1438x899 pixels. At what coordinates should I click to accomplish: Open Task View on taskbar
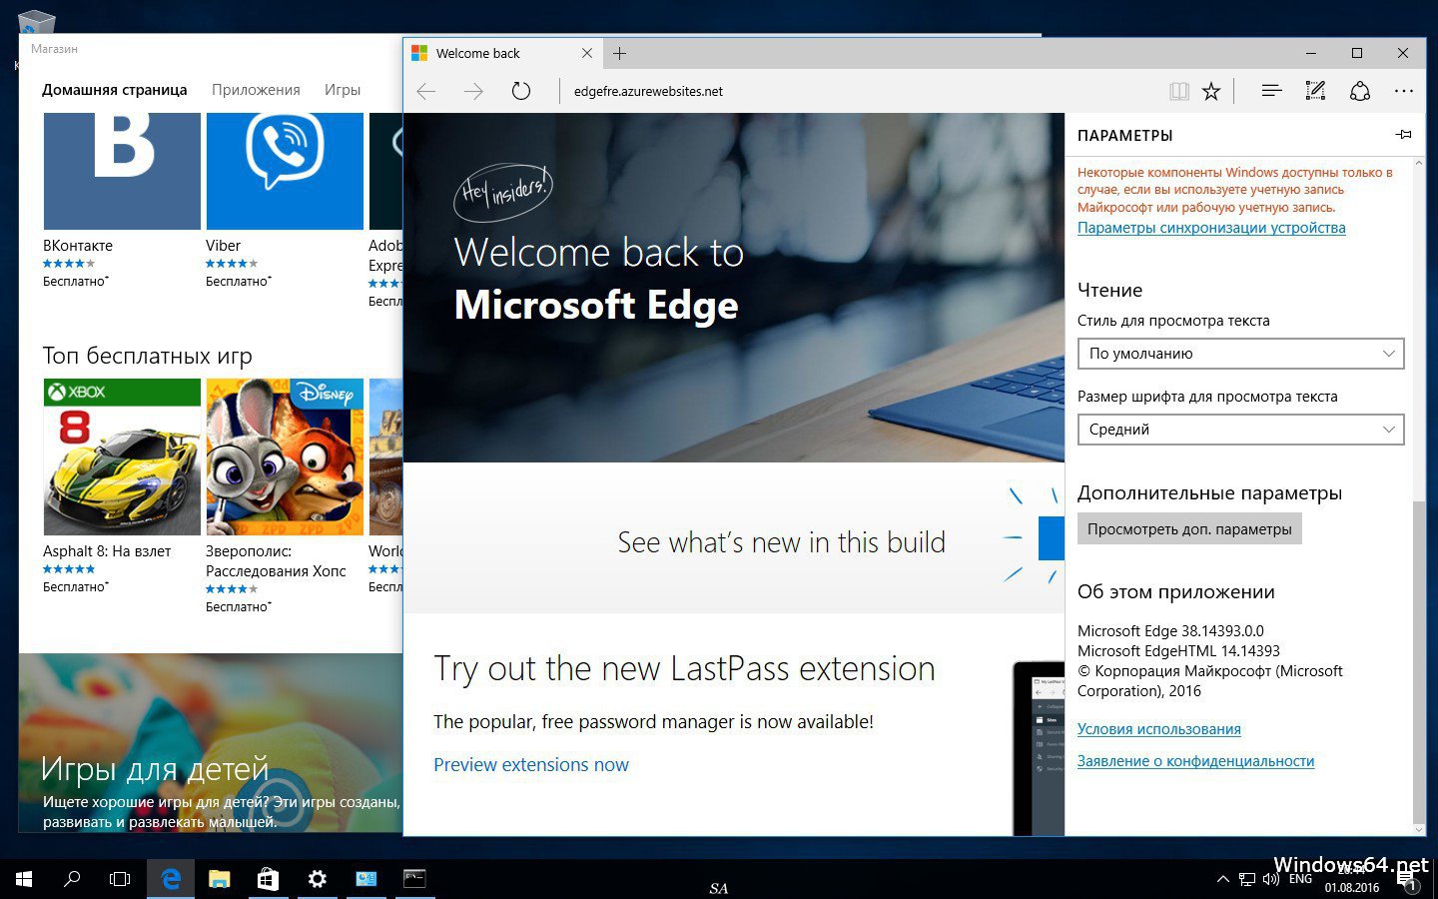tap(120, 879)
